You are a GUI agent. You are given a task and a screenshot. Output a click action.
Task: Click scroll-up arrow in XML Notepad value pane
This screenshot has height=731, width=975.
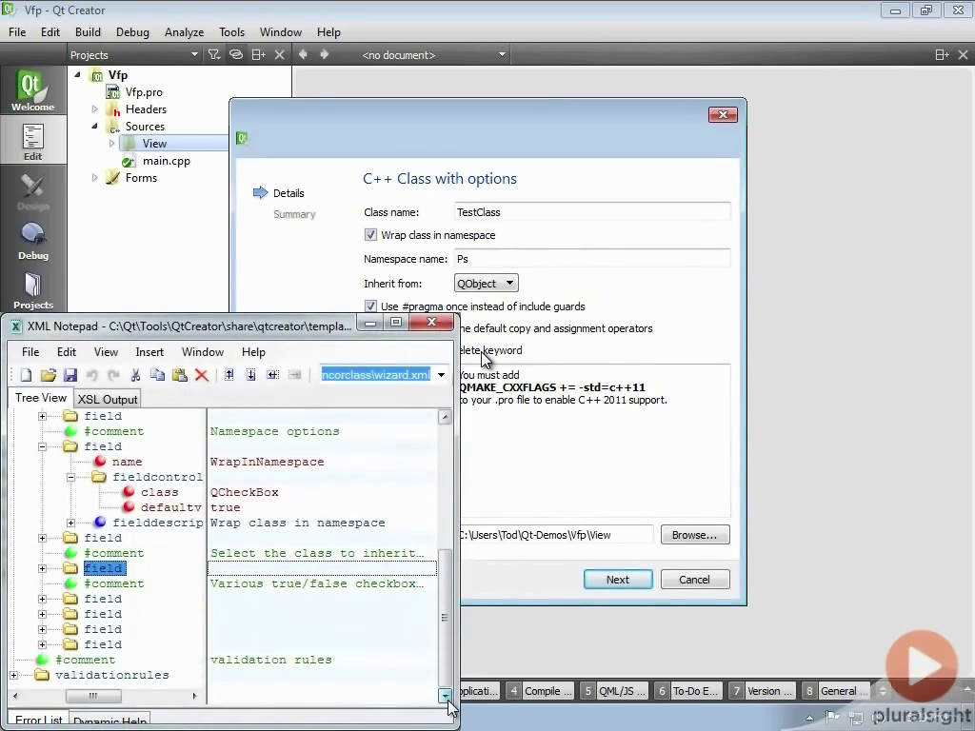pyautogui.click(x=445, y=417)
